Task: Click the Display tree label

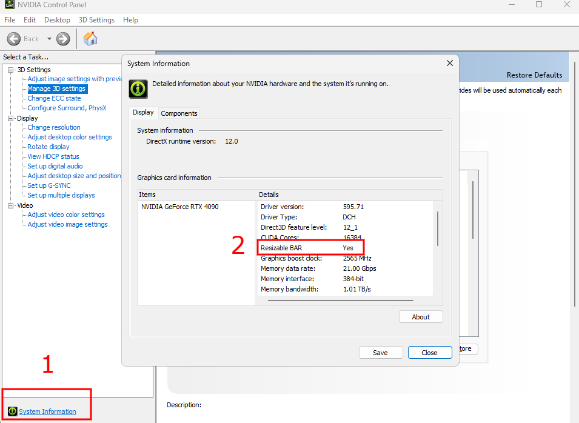Action: 27,118
